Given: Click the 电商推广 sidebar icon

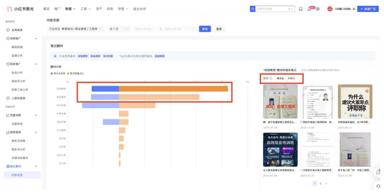Looking at the screenshot, I should tap(8, 38).
